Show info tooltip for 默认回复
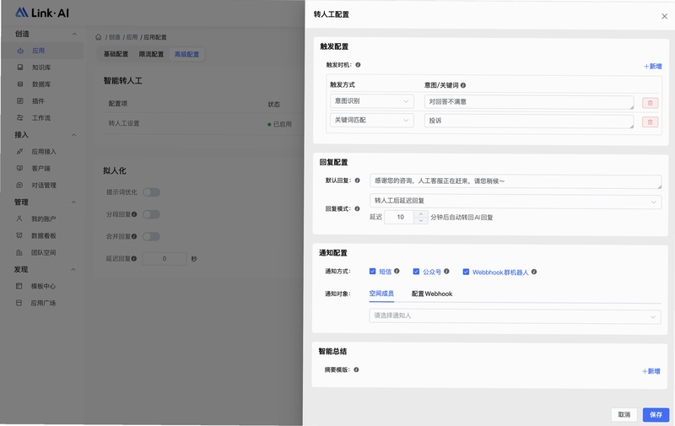Viewport: 675px width, 426px height. click(357, 181)
